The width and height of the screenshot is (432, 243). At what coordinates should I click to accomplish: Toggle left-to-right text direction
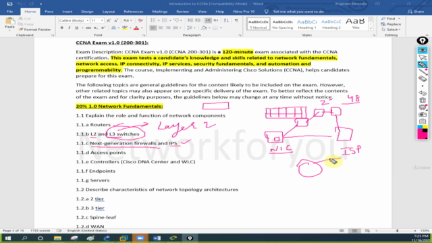[208, 20]
